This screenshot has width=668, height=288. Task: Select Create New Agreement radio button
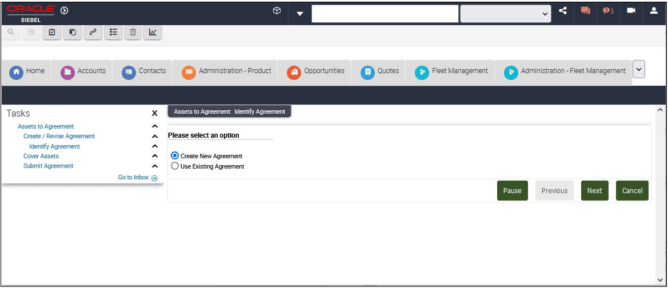click(x=175, y=156)
